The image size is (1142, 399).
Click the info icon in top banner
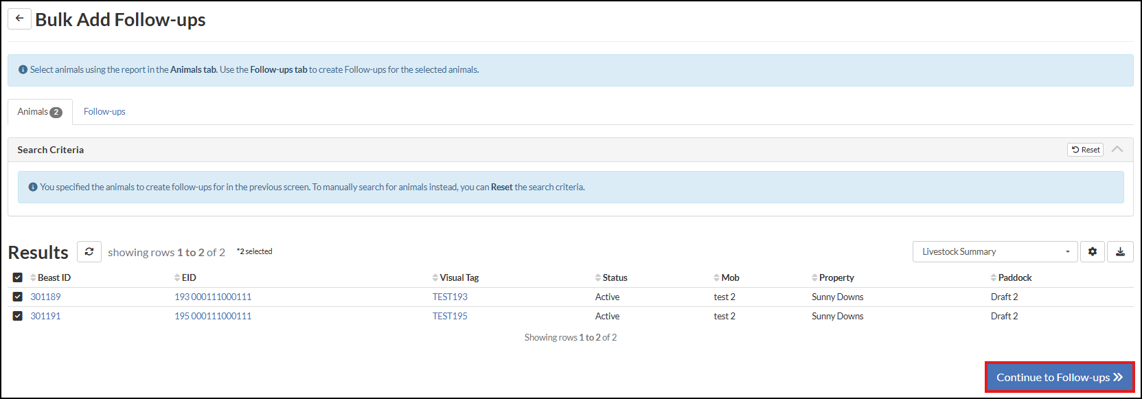coord(23,69)
